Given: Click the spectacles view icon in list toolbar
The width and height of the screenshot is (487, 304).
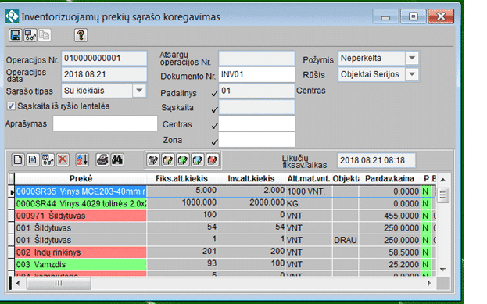Looking at the screenshot, I should [x=47, y=160].
